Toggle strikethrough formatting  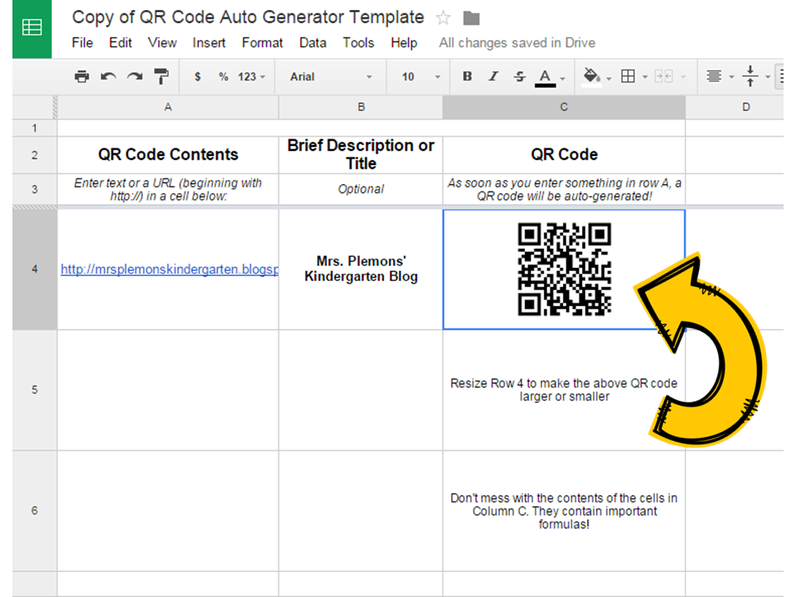(519, 76)
